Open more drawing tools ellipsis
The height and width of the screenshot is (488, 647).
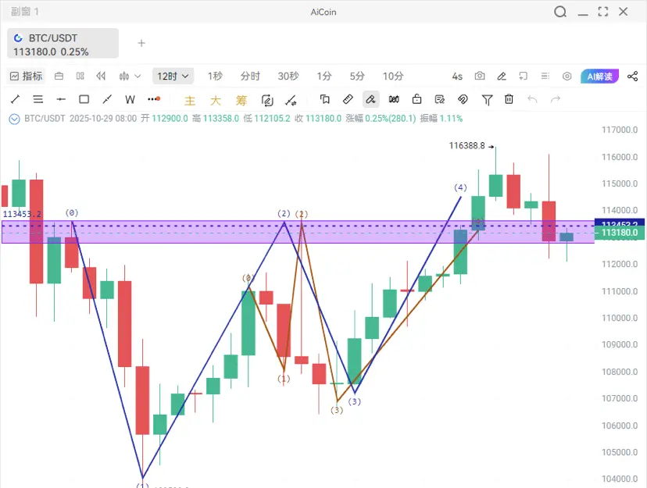click(x=154, y=99)
